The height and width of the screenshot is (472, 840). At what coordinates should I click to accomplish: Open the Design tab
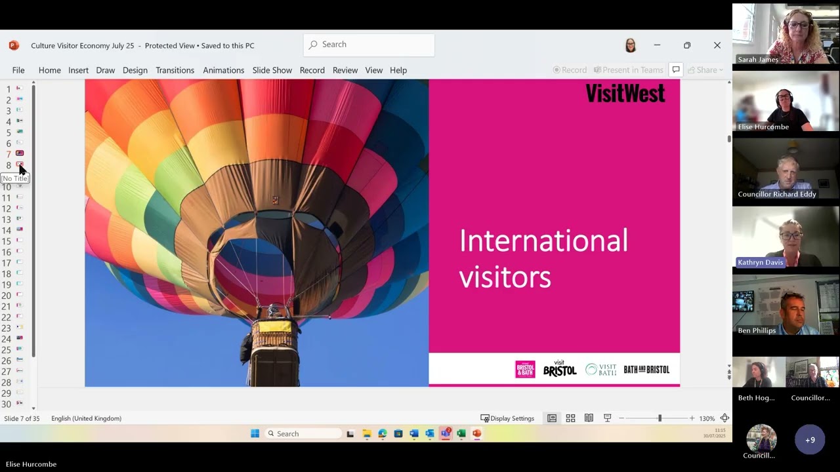(x=135, y=70)
